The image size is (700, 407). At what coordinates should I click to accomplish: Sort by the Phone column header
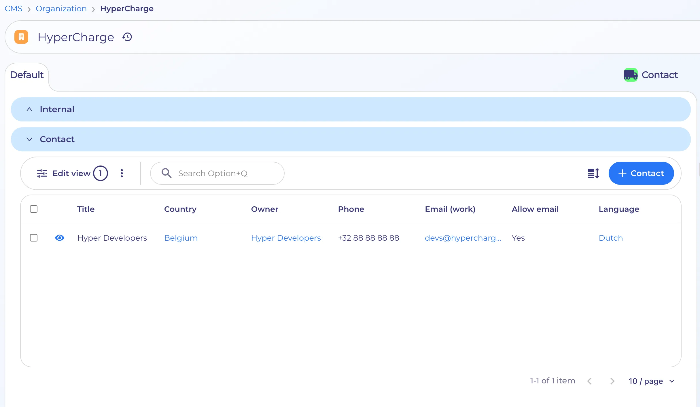pyautogui.click(x=351, y=209)
